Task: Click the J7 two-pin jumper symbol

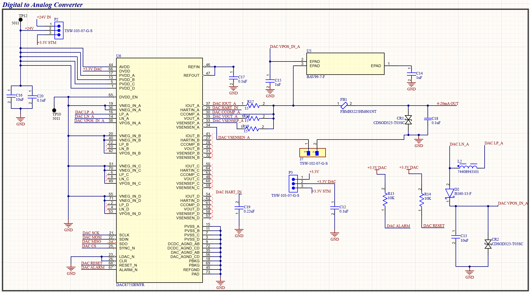Action: pos(313,153)
